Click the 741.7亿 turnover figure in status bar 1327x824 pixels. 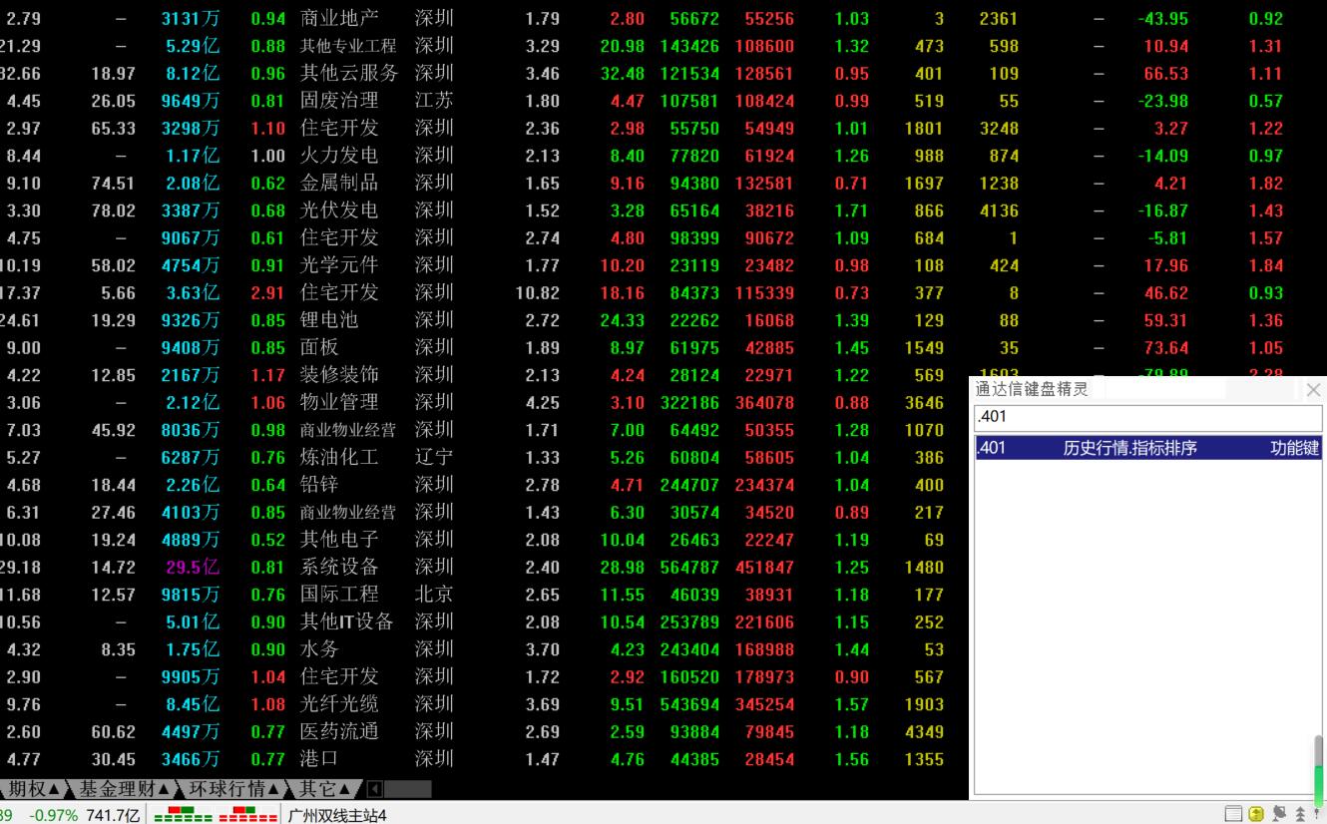click(x=112, y=814)
